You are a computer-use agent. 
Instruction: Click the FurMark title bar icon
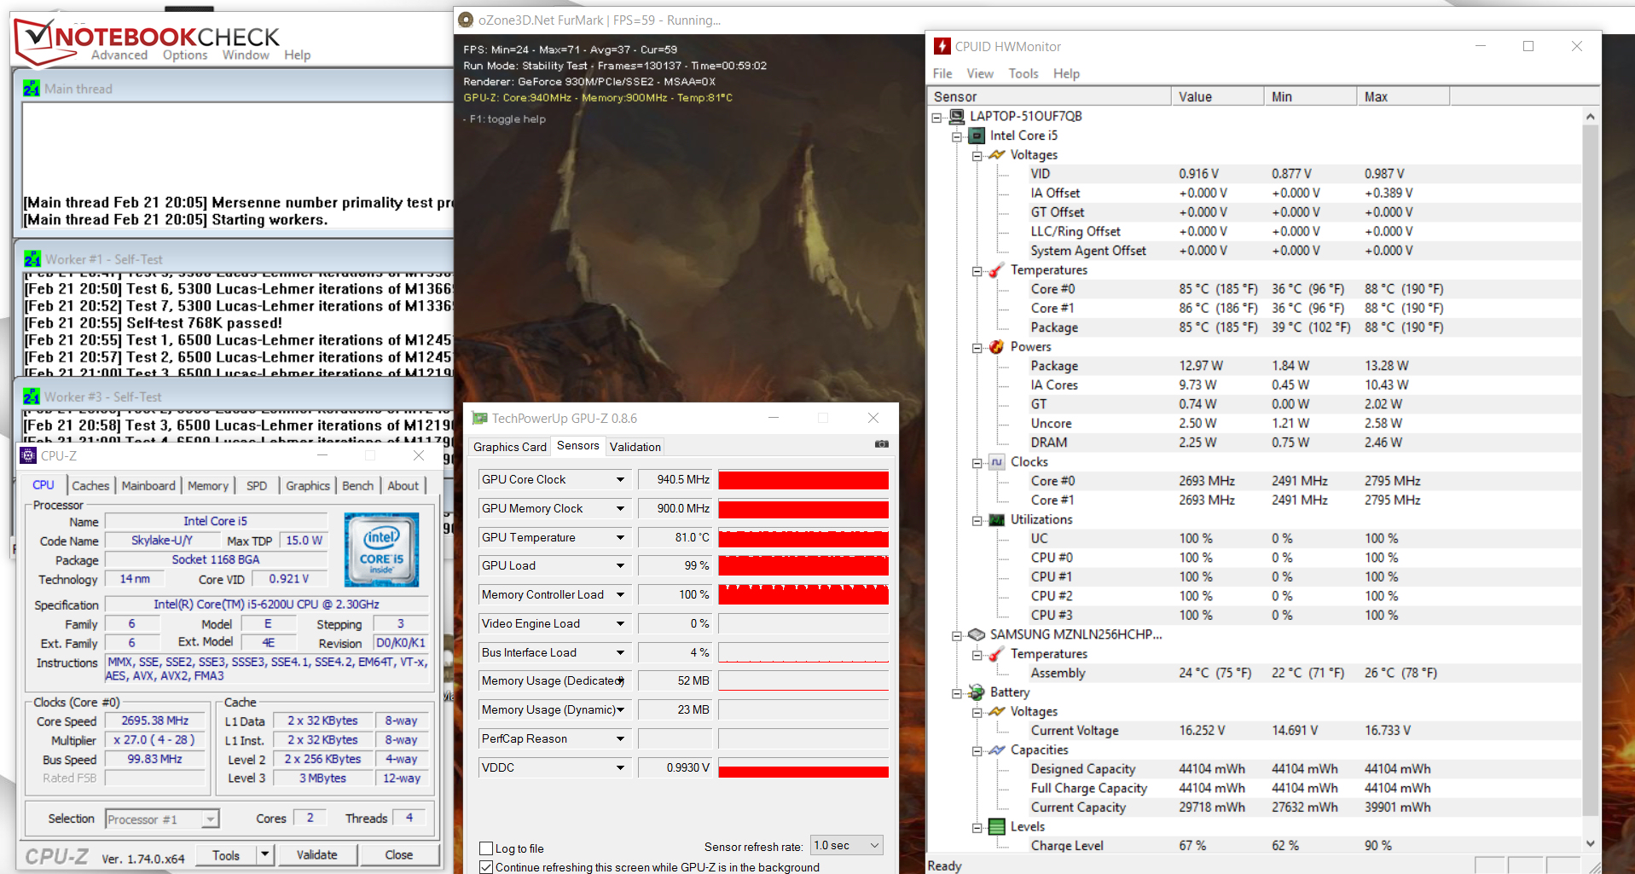pos(466,20)
